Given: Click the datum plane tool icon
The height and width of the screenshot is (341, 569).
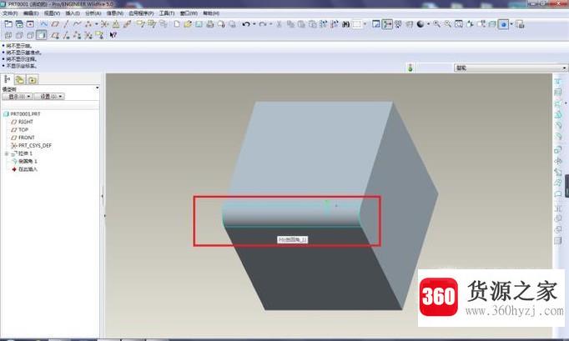Looking at the screenshot, I should point(55,24).
